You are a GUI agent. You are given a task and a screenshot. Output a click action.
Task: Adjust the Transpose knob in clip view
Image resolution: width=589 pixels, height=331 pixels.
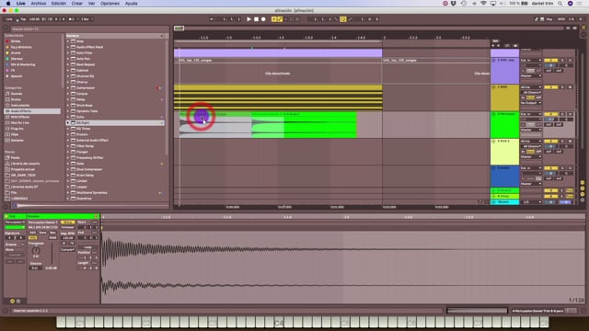pyautogui.click(x=36, y=250)
